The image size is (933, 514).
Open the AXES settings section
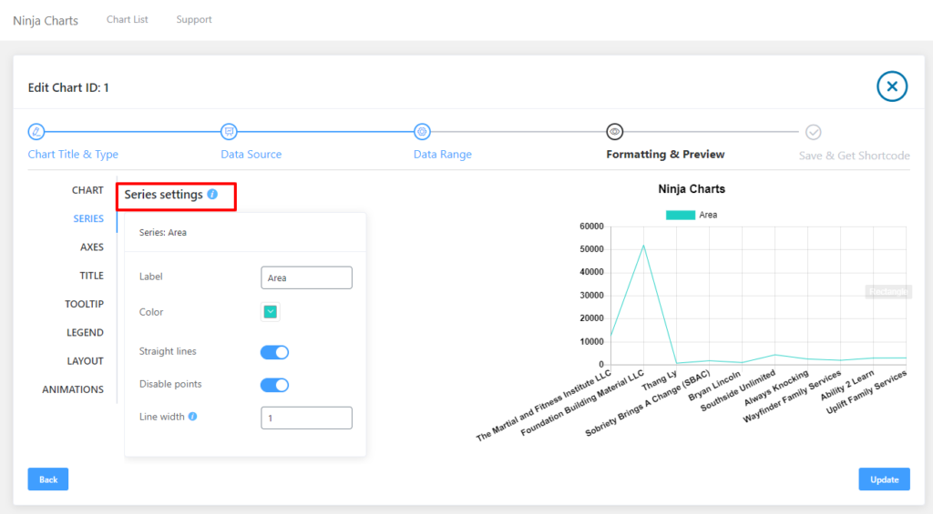(91, 247)
